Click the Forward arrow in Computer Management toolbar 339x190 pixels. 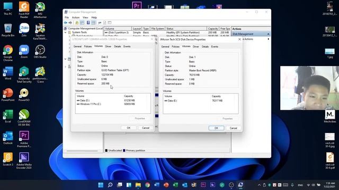70,23
